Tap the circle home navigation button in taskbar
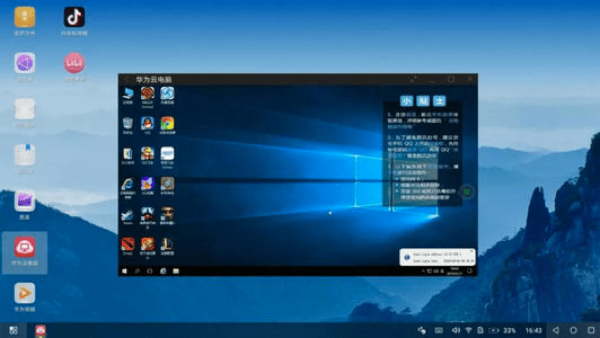Viewport: 600px width, 338px height. [x=573, y=330]
